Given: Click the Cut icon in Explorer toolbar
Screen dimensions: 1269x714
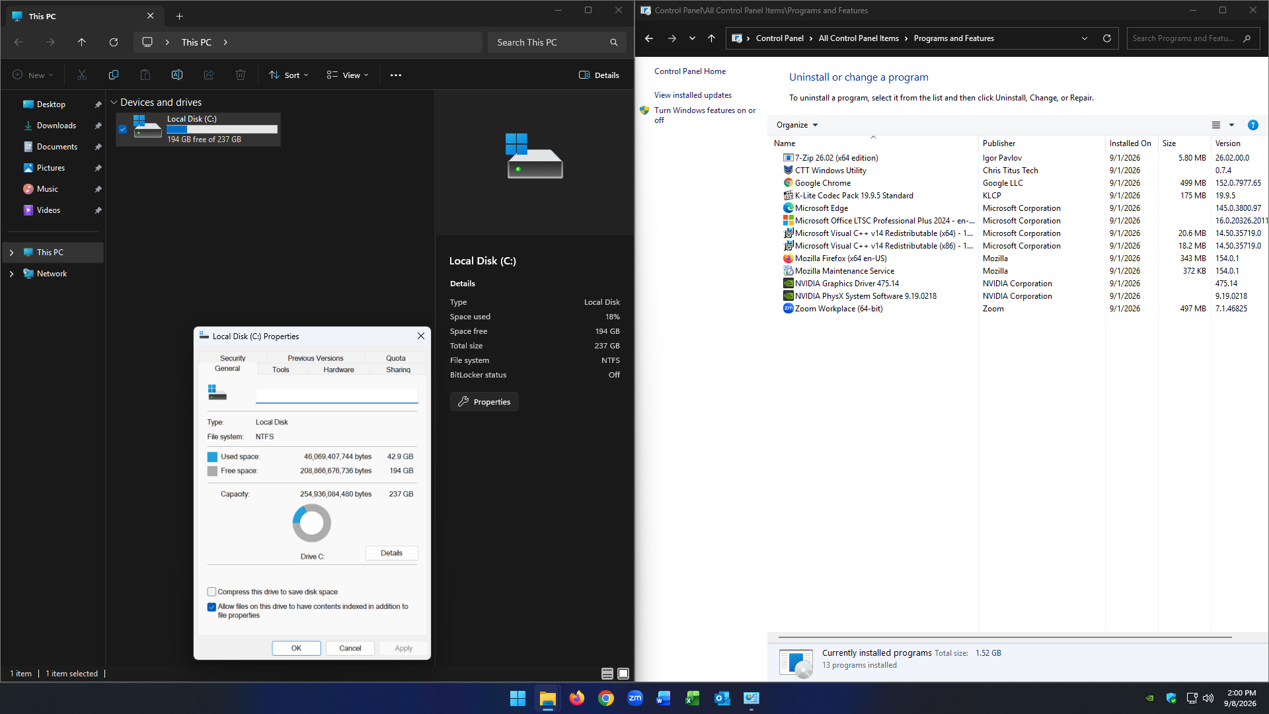Looking at the screenshot, I should (82, 75).
